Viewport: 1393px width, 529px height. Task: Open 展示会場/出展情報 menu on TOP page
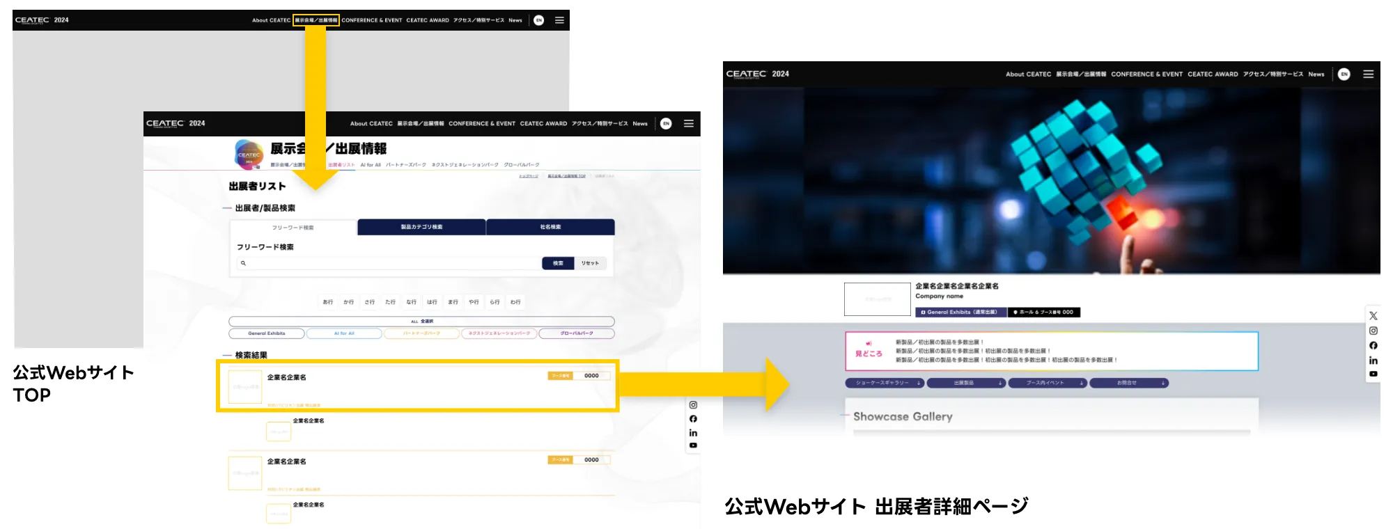click(x=316, y=20)
